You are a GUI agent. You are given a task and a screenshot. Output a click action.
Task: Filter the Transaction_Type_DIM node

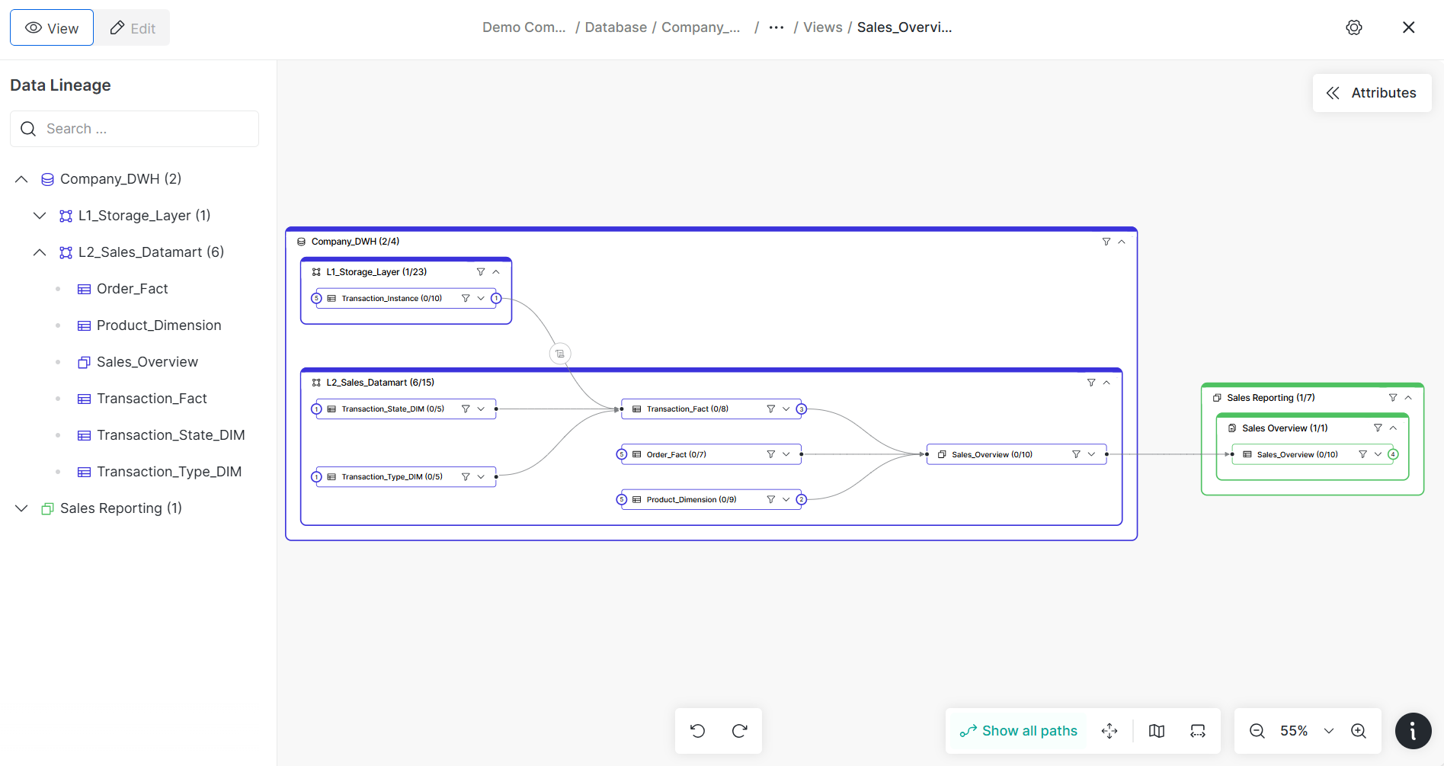(466, 477)
